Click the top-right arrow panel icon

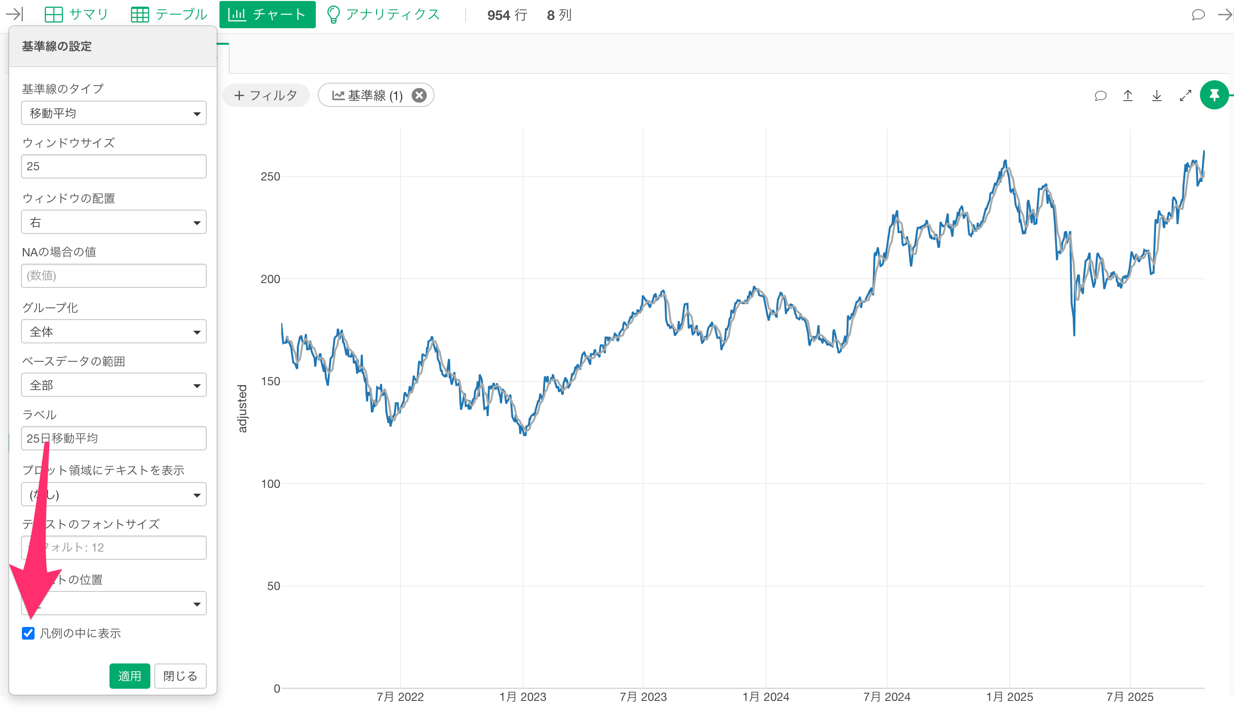pos(1224,15)
